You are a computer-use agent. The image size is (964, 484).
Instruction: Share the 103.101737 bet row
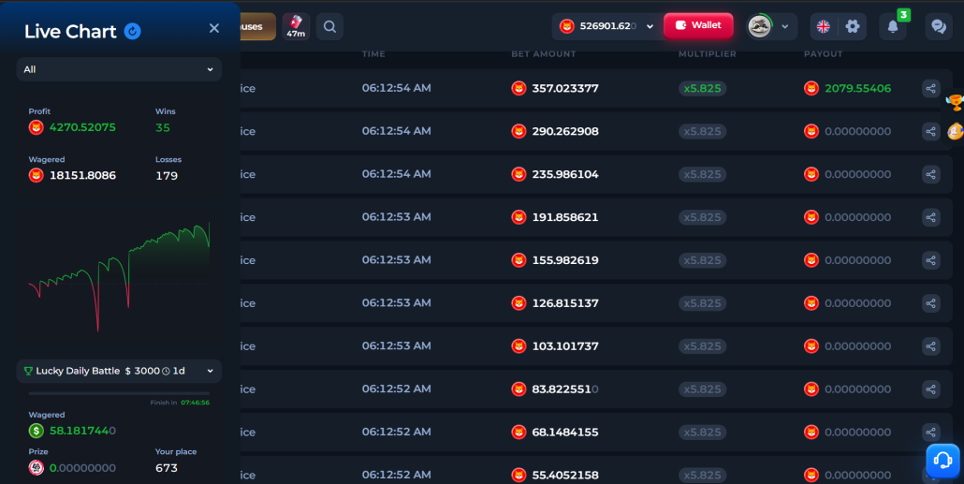(x=931, y=346)
